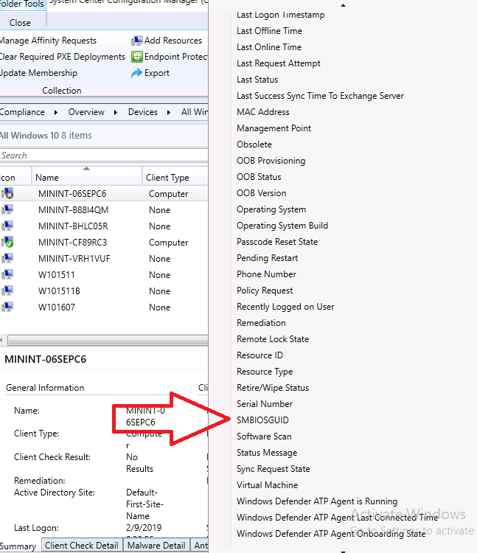Select Last Logon Timestamp column option
This screenshot has height=553, width=477.
281,15
